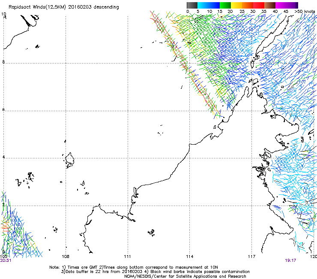Select the red 30-35 knots legend swatch
Image resolution: width=317 pixels, height=279 pixels.
[259, 5]
